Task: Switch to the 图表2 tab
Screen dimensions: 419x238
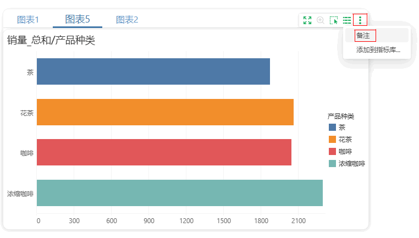Action: tap(127, 19)
